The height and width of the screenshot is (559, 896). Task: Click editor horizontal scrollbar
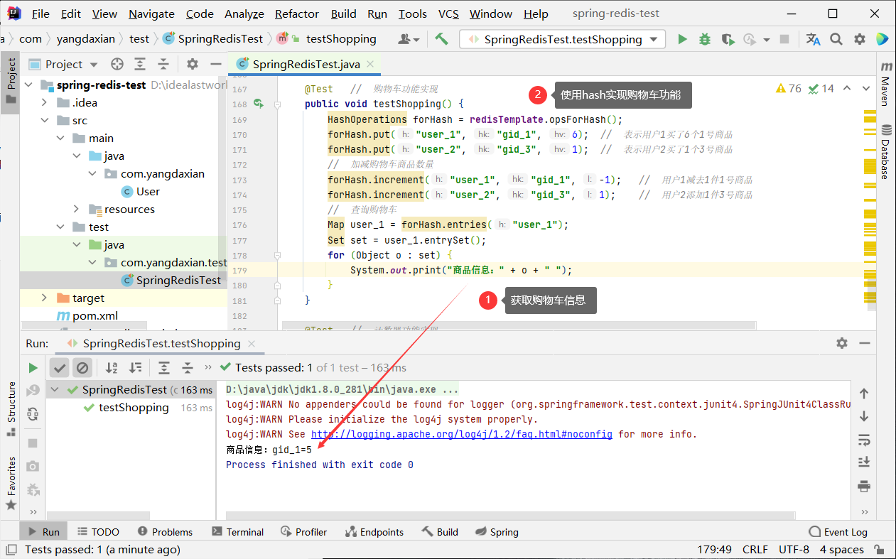click(519, 326)
